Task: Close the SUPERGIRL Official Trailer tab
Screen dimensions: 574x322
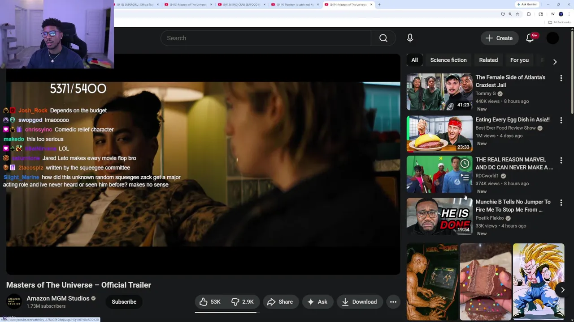Action: 158,4
